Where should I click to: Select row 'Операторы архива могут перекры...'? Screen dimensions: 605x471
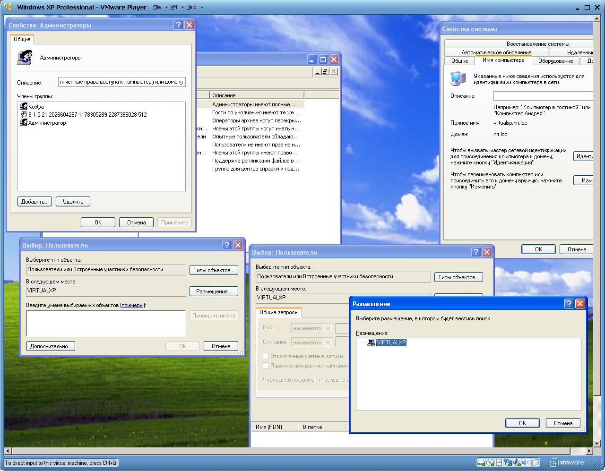256,120
